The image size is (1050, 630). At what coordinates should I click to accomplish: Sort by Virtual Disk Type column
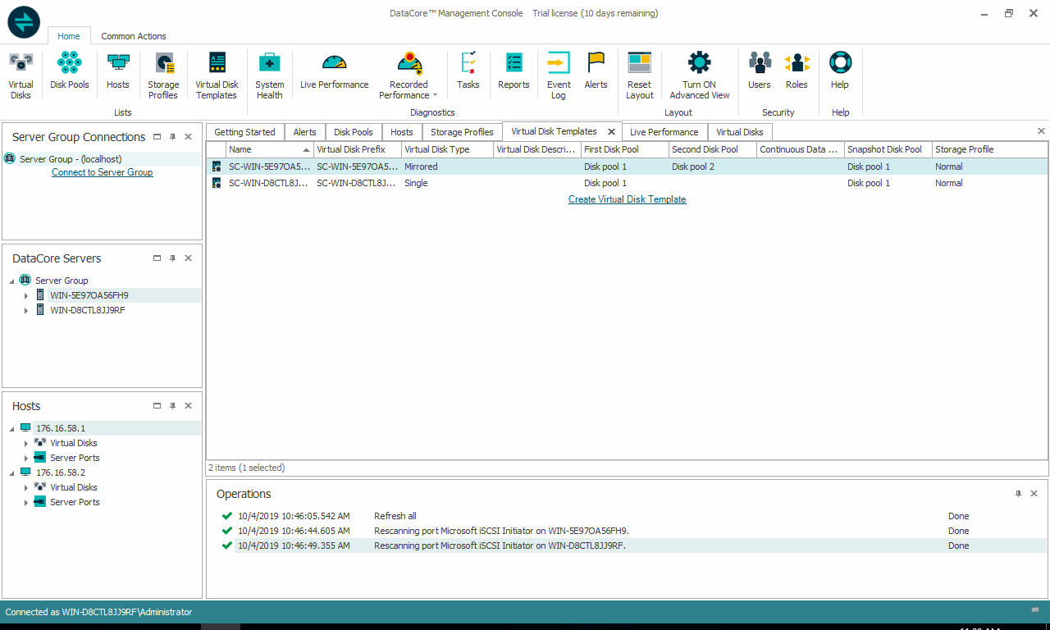[x=447, y=149]
